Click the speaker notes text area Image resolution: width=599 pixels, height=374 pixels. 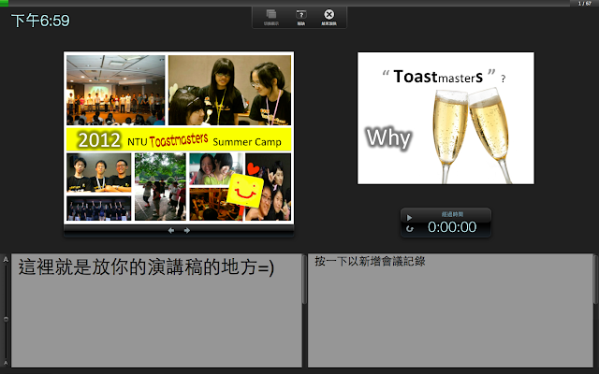156,310
